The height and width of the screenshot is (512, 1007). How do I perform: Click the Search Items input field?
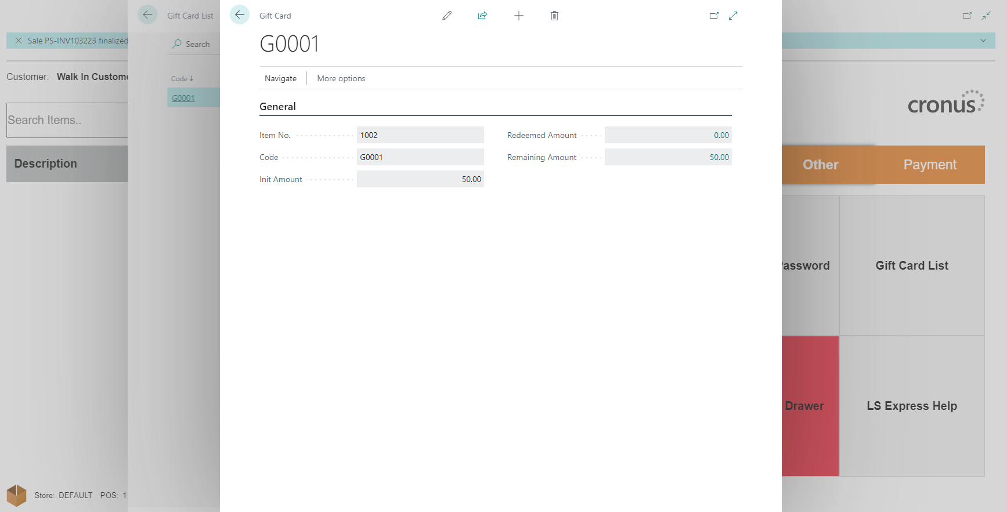[x=67, y=120]
